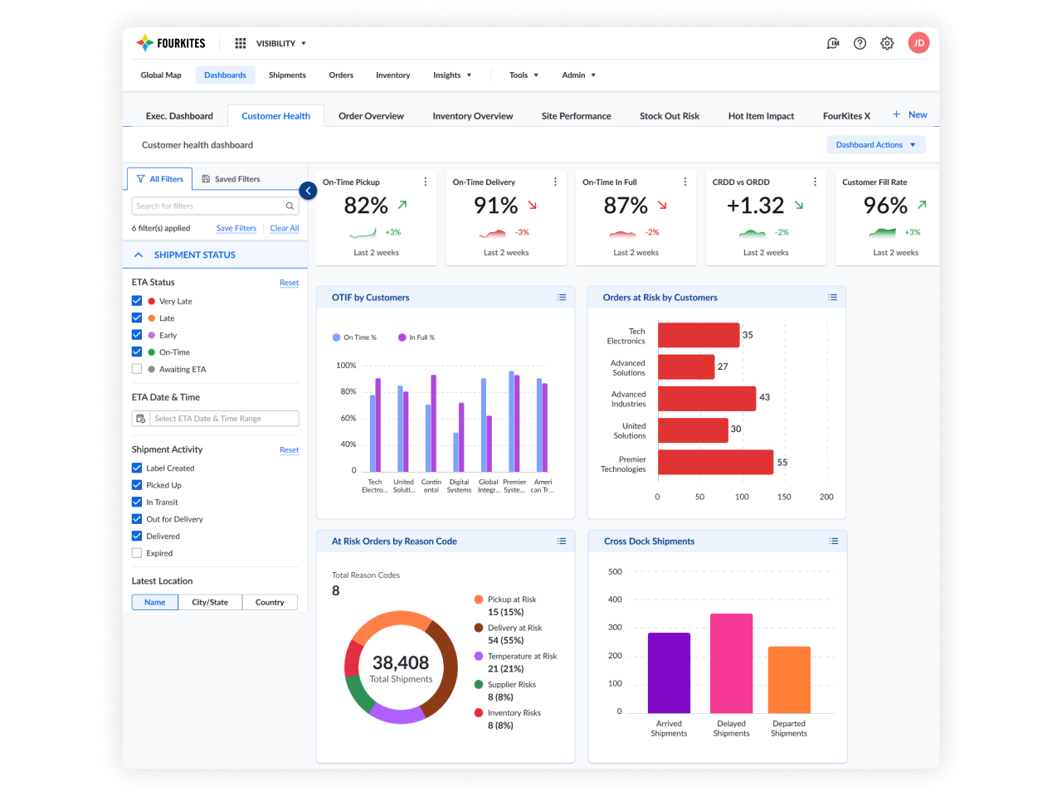Open the ETA Date & Time range picker
1062x796 pixels.
[215, 419]
